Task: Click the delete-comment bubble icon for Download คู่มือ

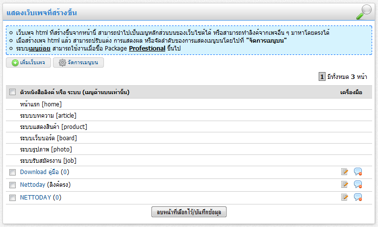Action: point(358,172)
